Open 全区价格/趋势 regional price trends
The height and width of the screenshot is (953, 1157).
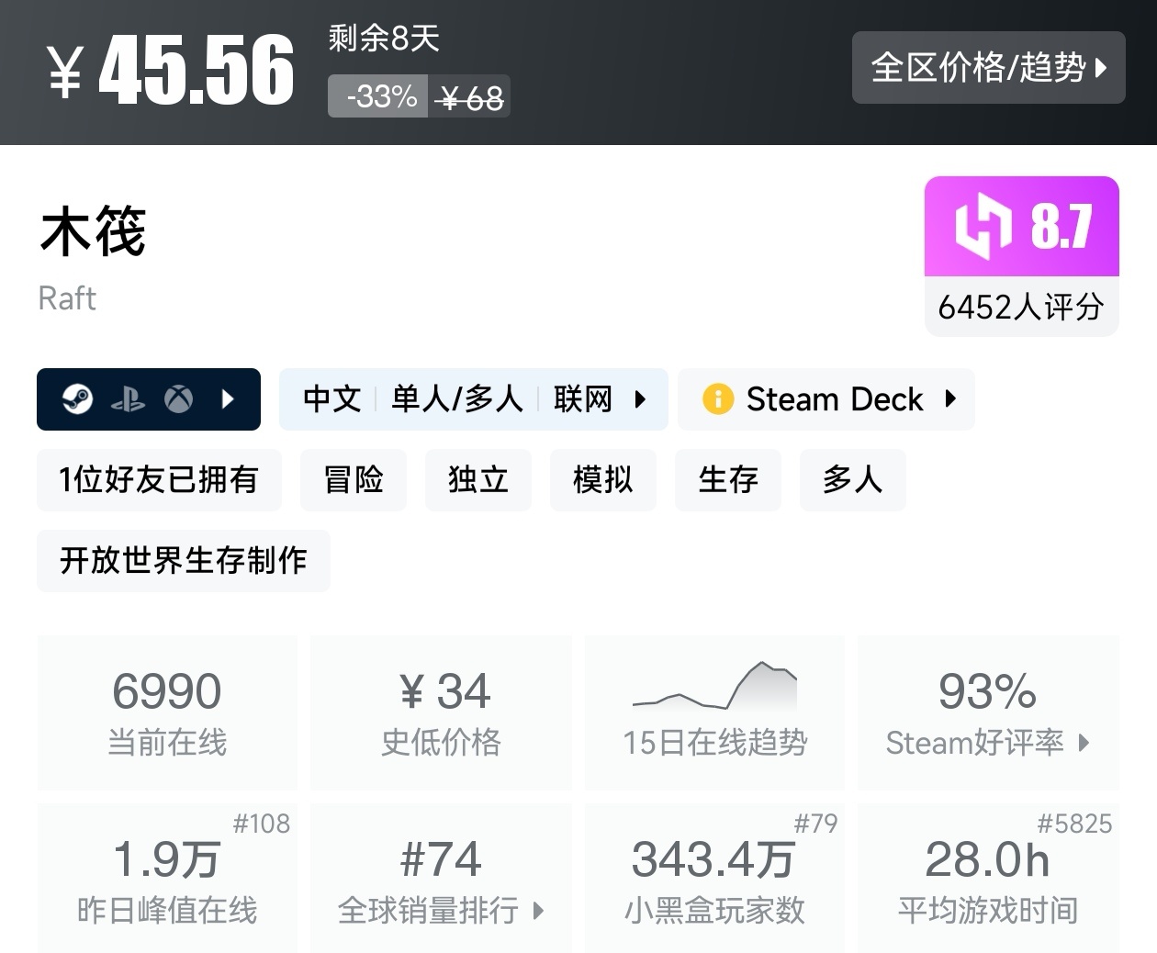988,67
